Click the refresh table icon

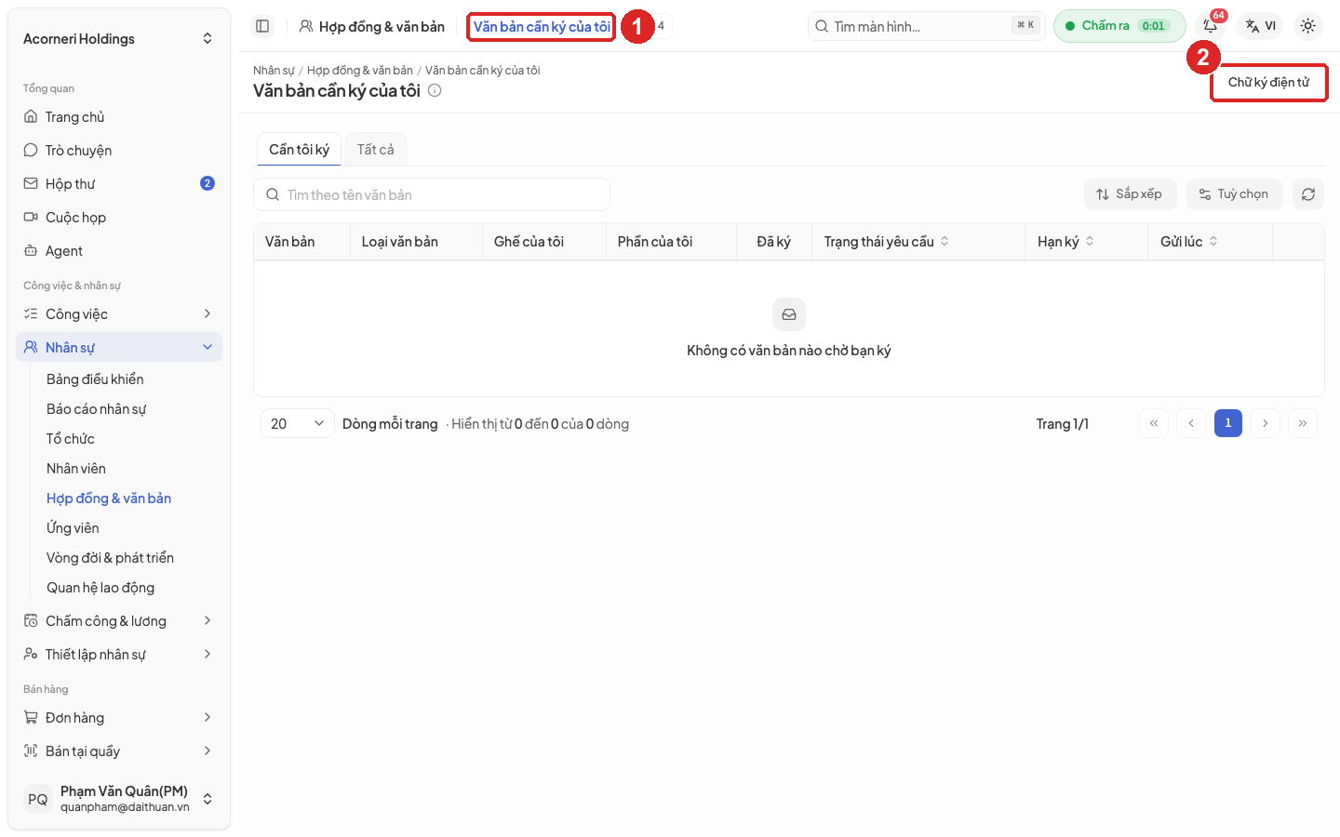[x=1307, y=194]
